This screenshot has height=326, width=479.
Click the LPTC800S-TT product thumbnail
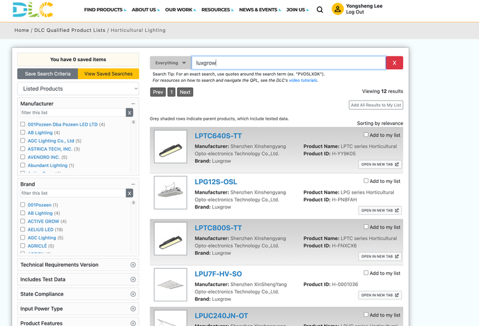[170, 239]
